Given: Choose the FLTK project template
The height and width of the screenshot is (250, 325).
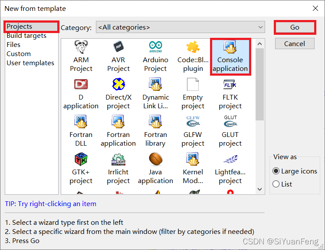Looking at the screenshot, I should point(230,94).
